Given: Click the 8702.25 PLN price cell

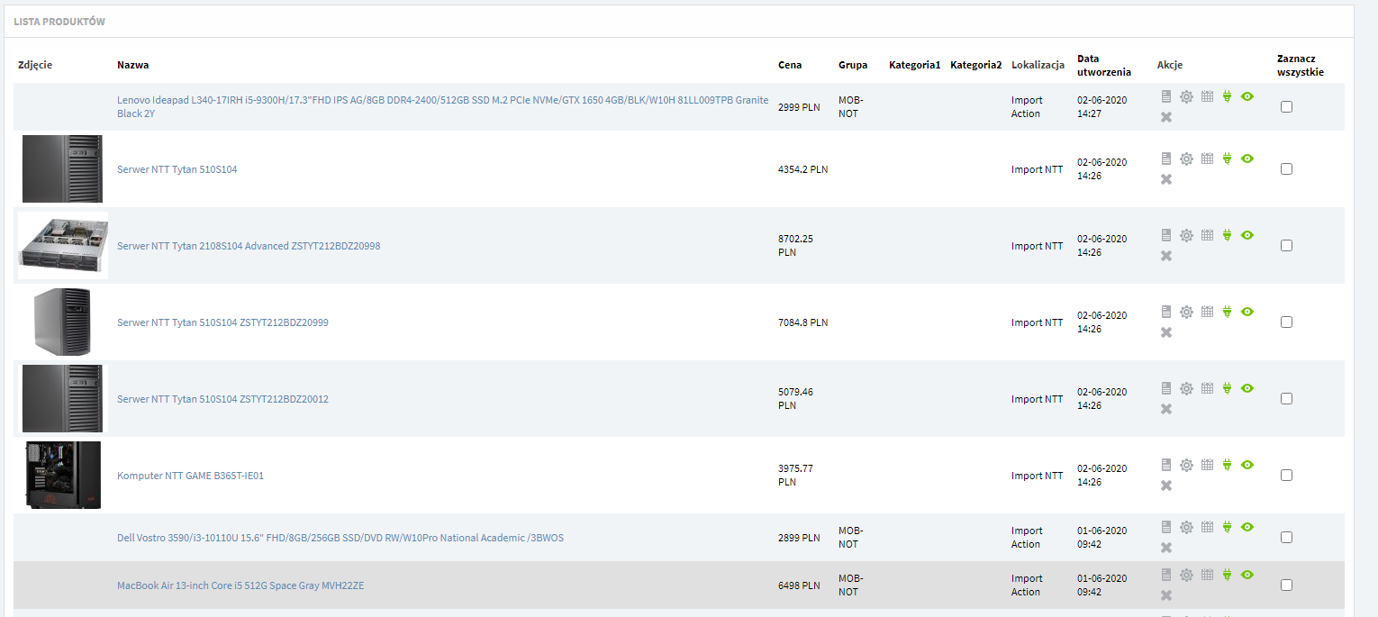Looking at the screenshot, I should (796, 246).
